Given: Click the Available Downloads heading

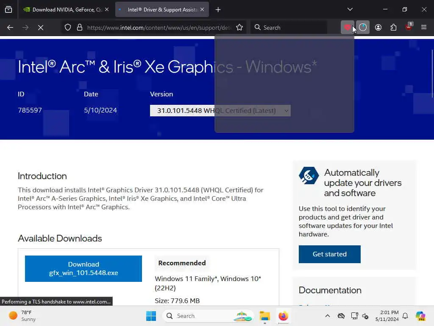Looking at the screenshot, I should [x=60, y=239].
